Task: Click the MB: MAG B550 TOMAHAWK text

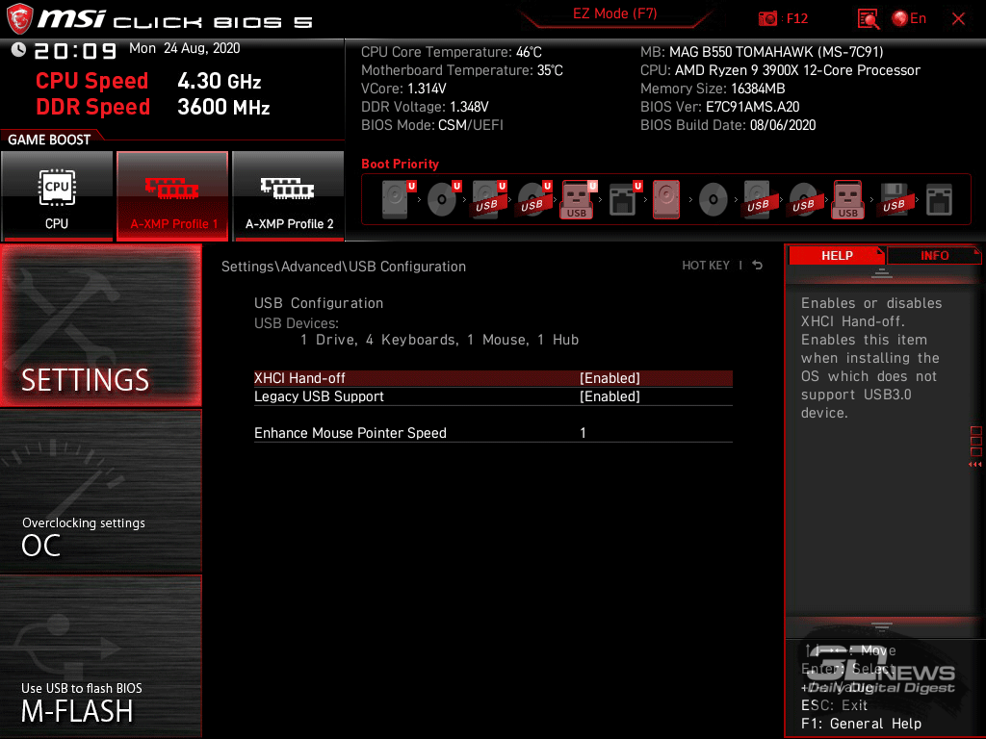Action: click(762, 52)
